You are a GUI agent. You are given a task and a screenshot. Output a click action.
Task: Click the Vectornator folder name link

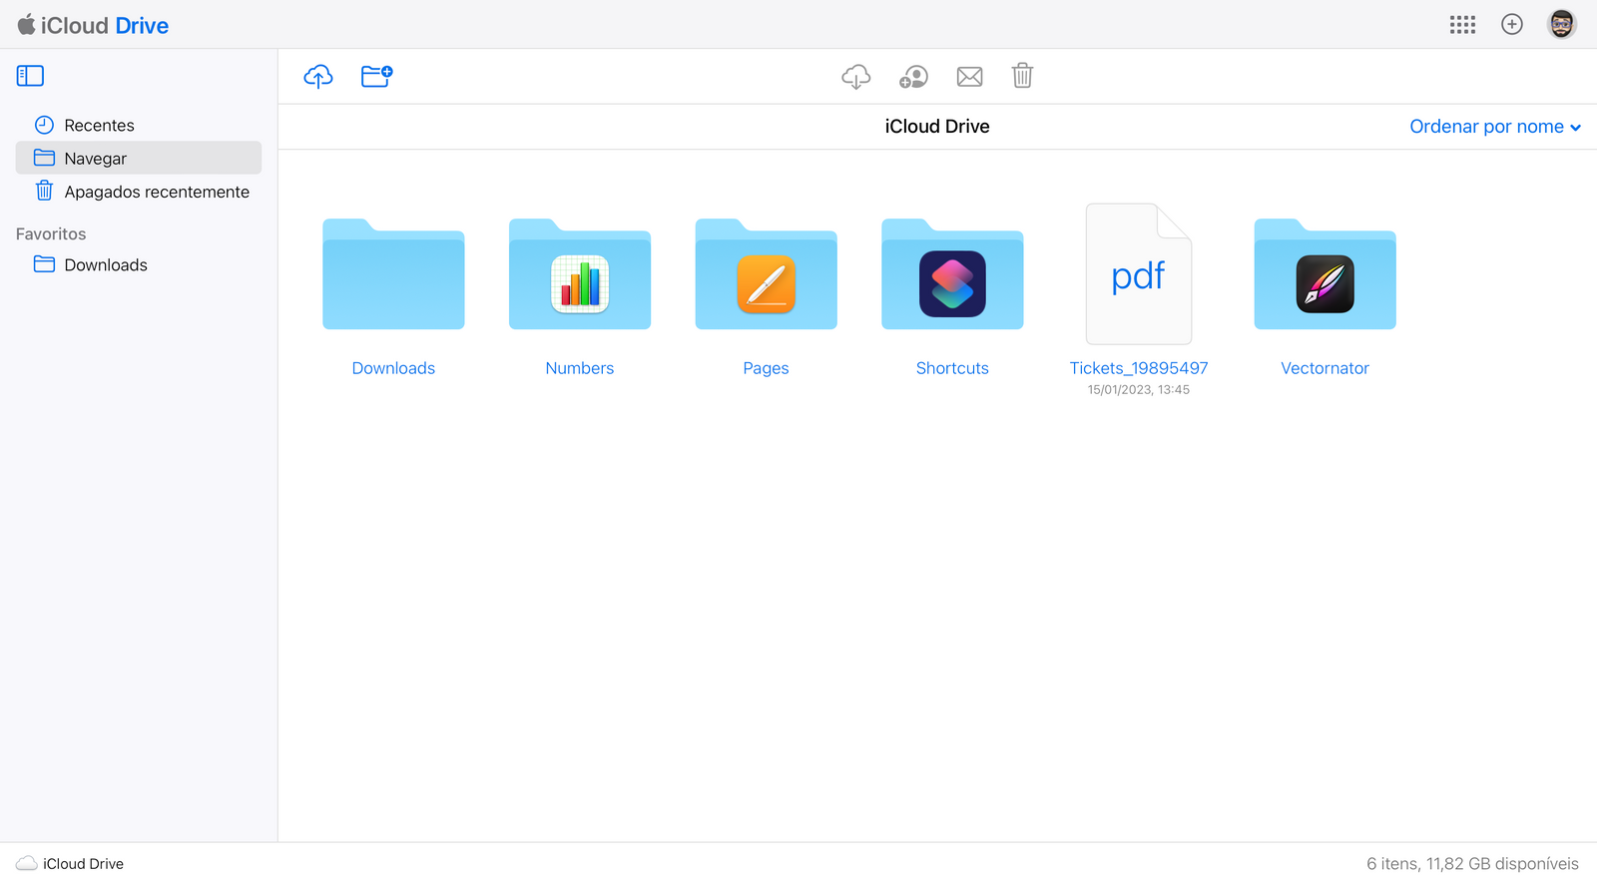coord(1325,368)
